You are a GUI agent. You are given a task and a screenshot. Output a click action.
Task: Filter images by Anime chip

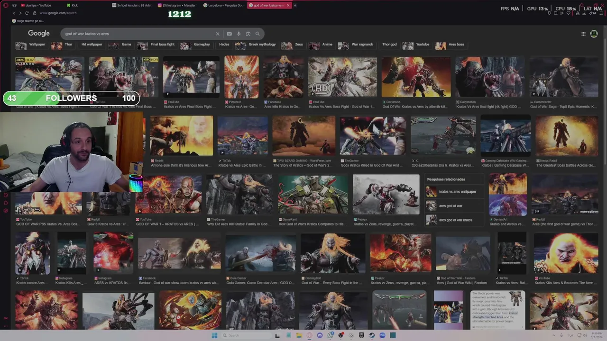tap(321, 45)
